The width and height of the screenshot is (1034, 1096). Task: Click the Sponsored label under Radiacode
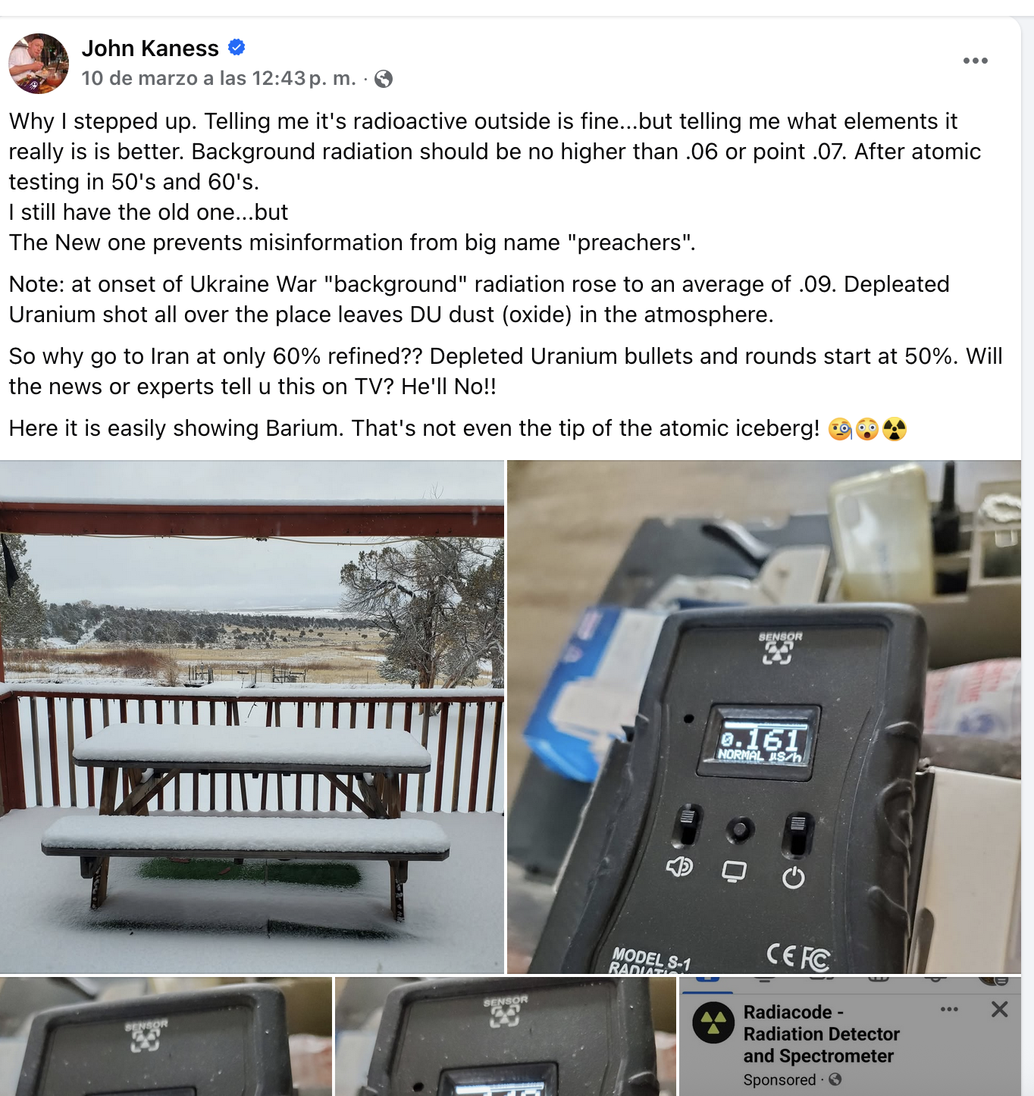coord(779,1079)
